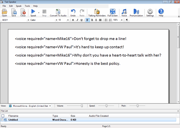180x128 pixels.
Task: Open Talking Reminders
Action: [x=97, y=12]
